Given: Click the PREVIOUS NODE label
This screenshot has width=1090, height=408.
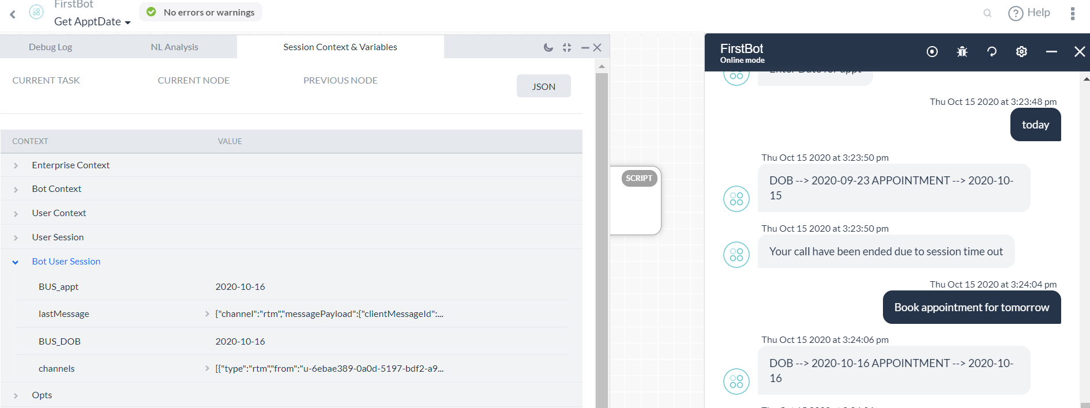Looking at the screenshot, I should [x=340, y=81].
